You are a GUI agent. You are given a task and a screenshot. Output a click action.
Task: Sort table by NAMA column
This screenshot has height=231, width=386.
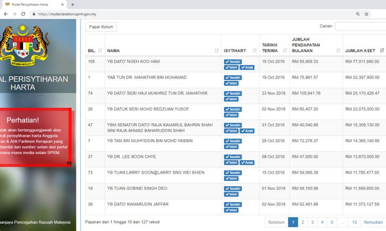tap(163, 51)
